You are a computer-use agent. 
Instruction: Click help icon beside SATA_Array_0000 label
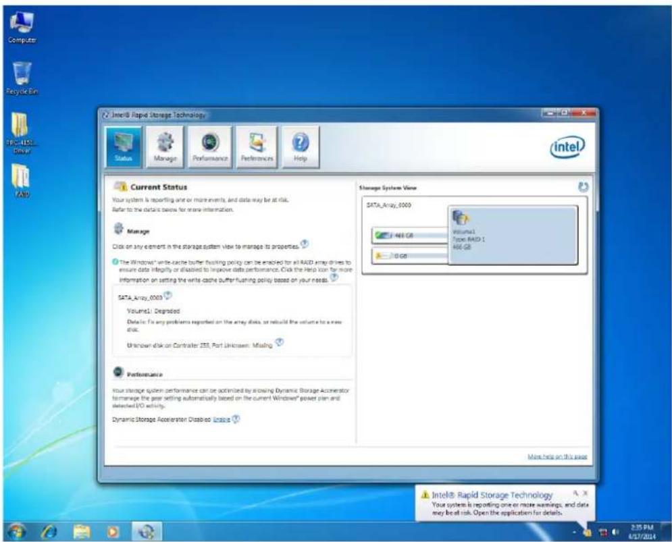(x=167, y=295)
